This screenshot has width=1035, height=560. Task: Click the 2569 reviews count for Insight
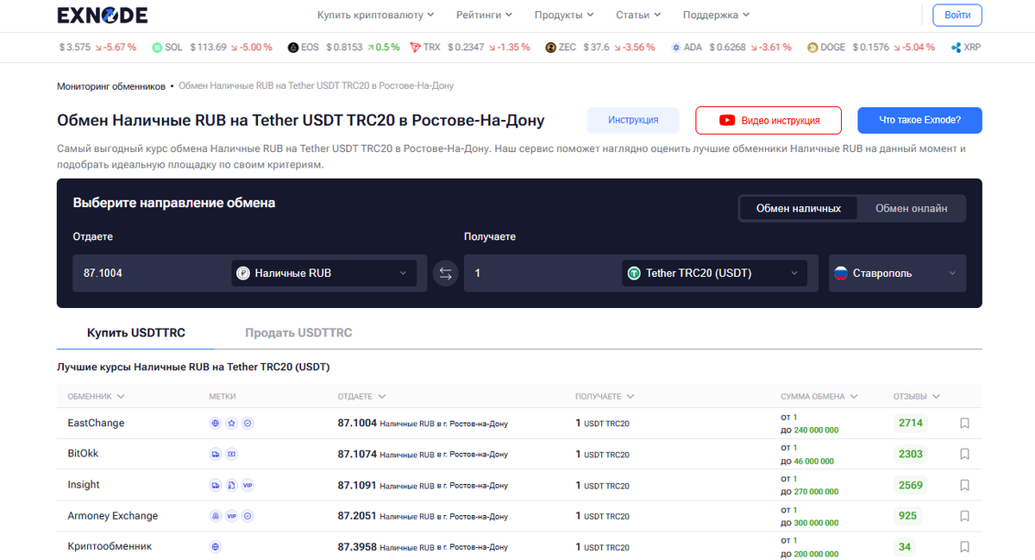(911, 485)
